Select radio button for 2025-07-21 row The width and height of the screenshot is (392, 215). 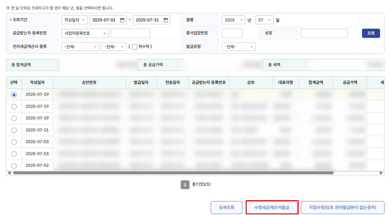[14, 130]
